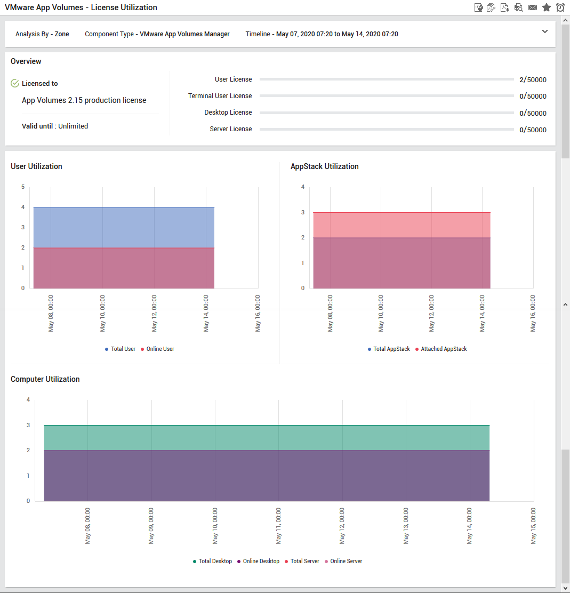Click 'Valid until : Unlimited' text

tap(55, 126)
